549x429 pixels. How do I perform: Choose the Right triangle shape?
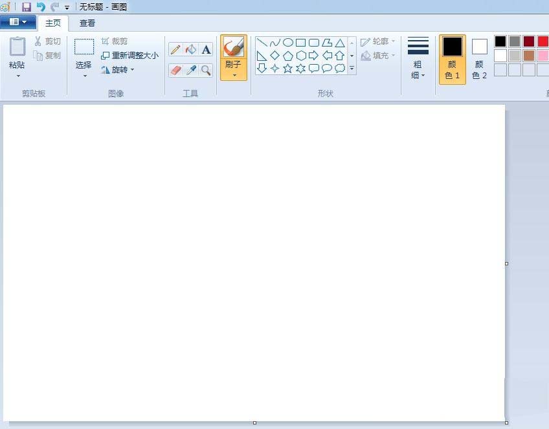pos(262,56)
